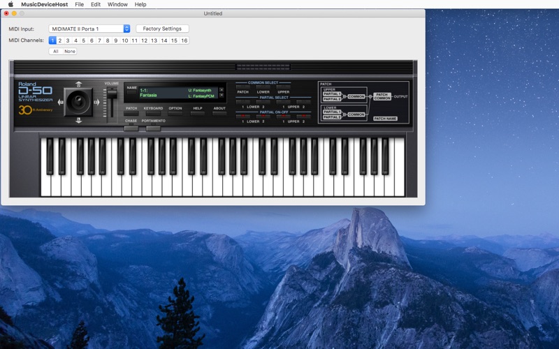Select Partial Select Lower 1 button
The image size is (559, 349).
(242, 102)
